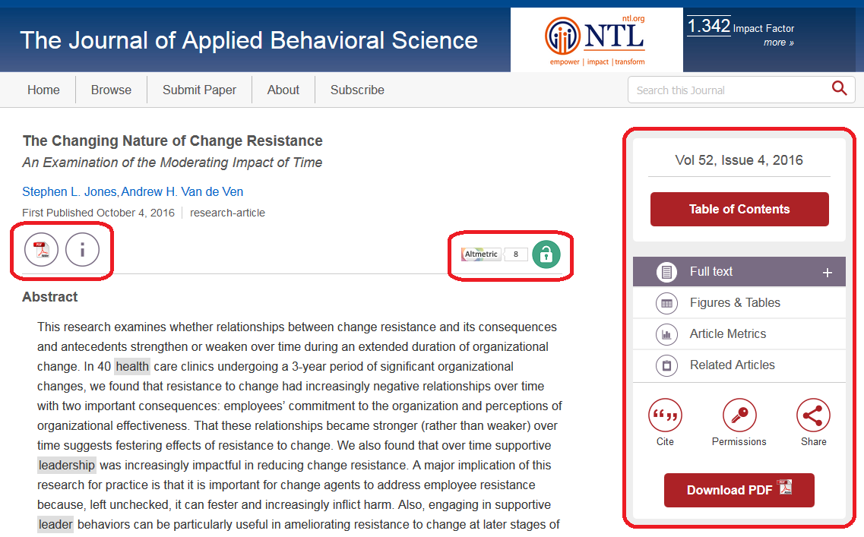
Task: Click the green open access lock icon
Action: point(546,254)
